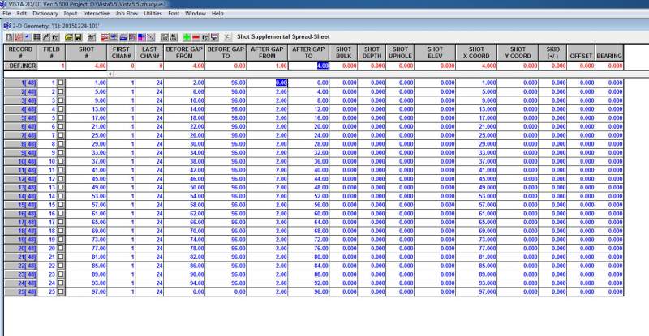
Task: Open the Help menu
Action: pos(217,13)
